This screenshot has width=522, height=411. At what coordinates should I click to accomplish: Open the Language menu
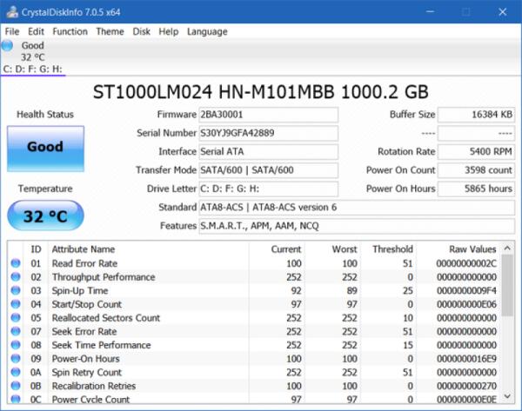pos(207,31)
